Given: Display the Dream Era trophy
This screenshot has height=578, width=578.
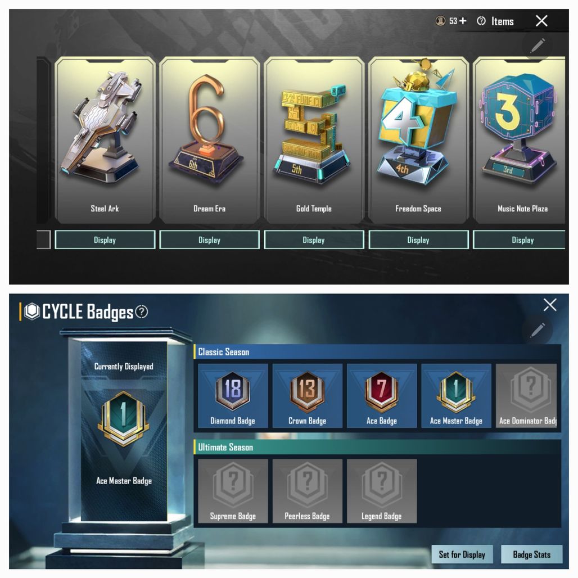Looking at the screenshot, I should [x=209, y=240].
